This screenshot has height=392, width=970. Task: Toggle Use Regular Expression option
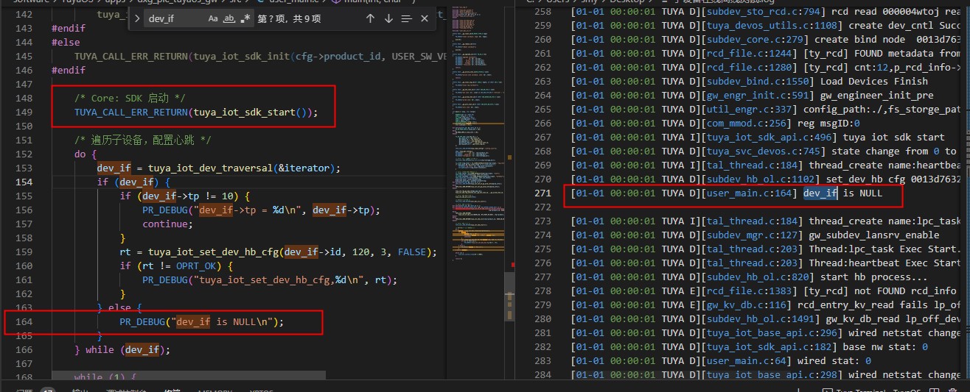pos(245,18)
